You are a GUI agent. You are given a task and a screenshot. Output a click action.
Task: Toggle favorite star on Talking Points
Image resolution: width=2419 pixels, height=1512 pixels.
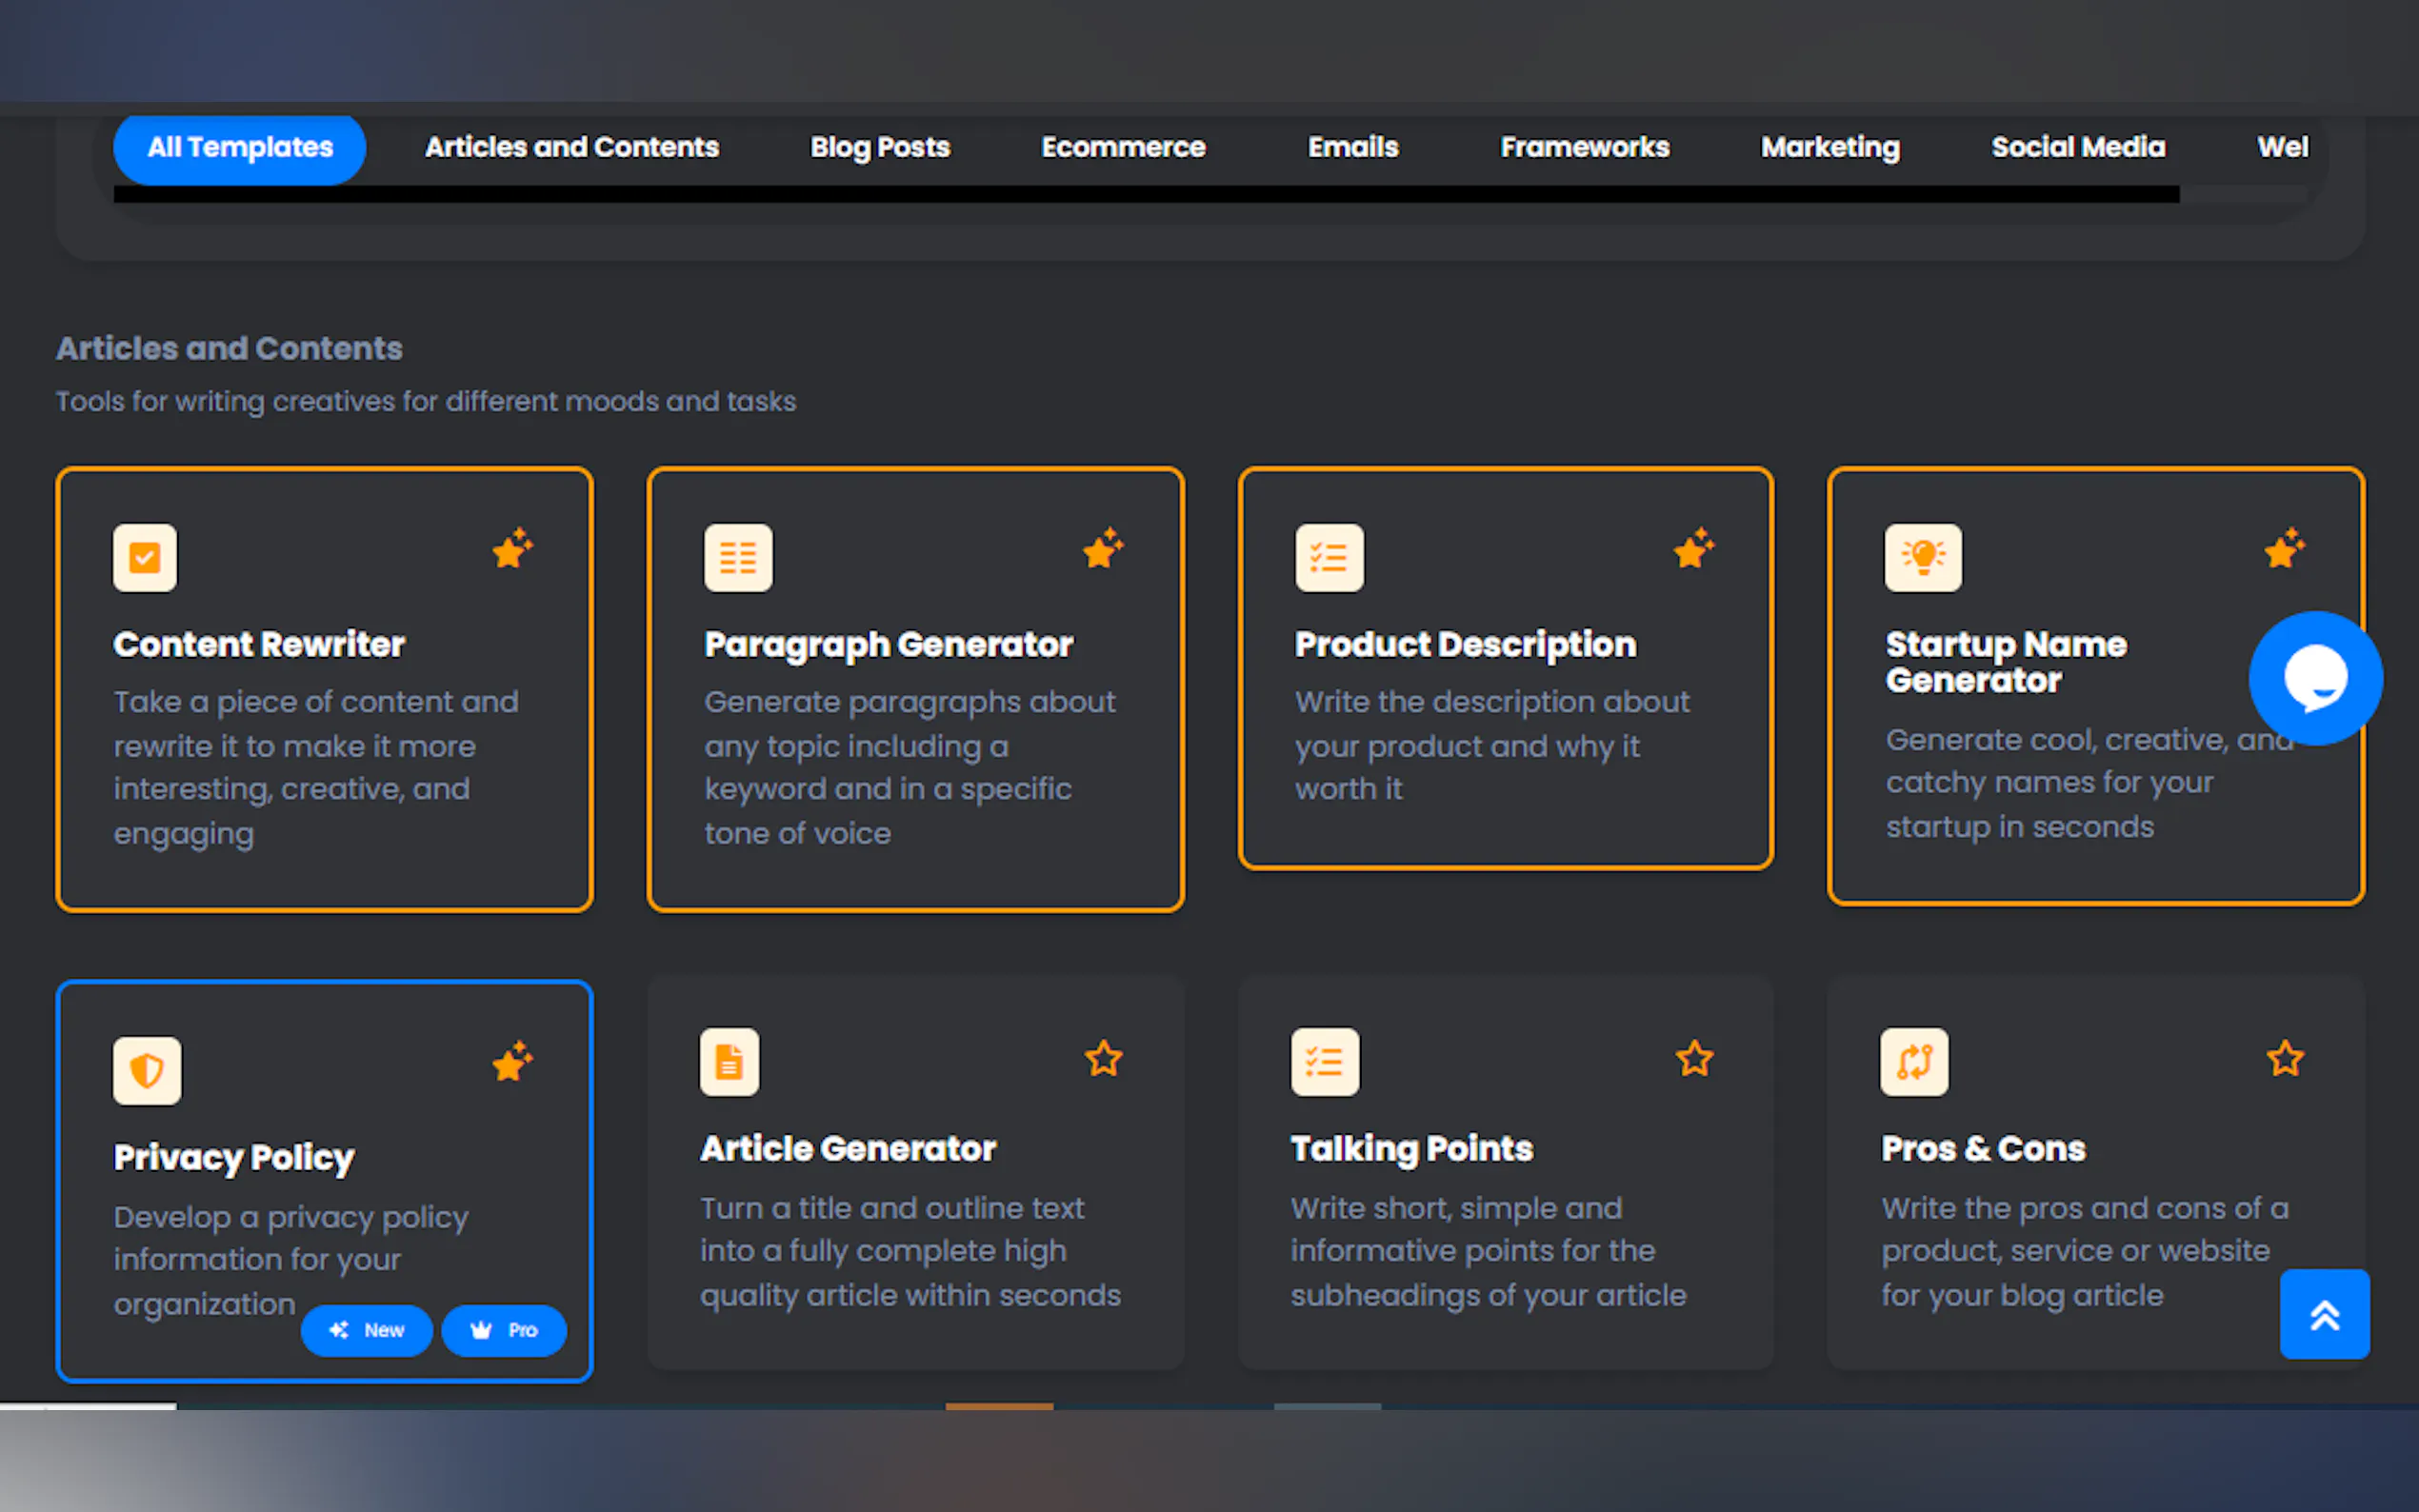(x=1694, y=1058)
